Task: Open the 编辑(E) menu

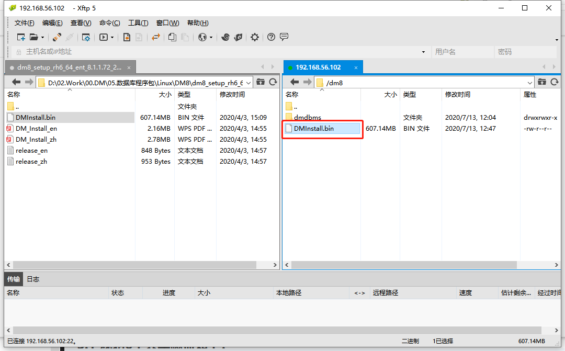Action: (52, 23)
